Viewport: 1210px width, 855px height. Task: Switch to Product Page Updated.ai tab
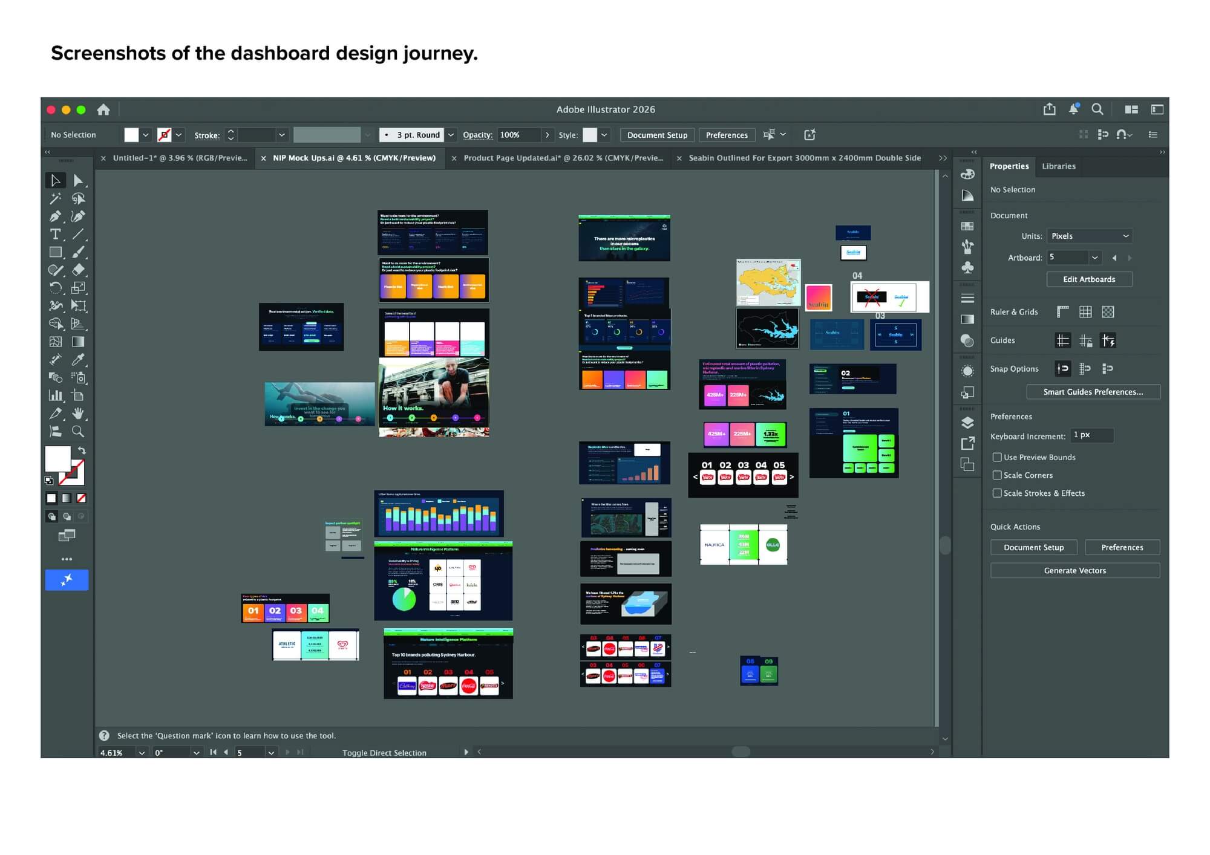click(x=563, y=158)
